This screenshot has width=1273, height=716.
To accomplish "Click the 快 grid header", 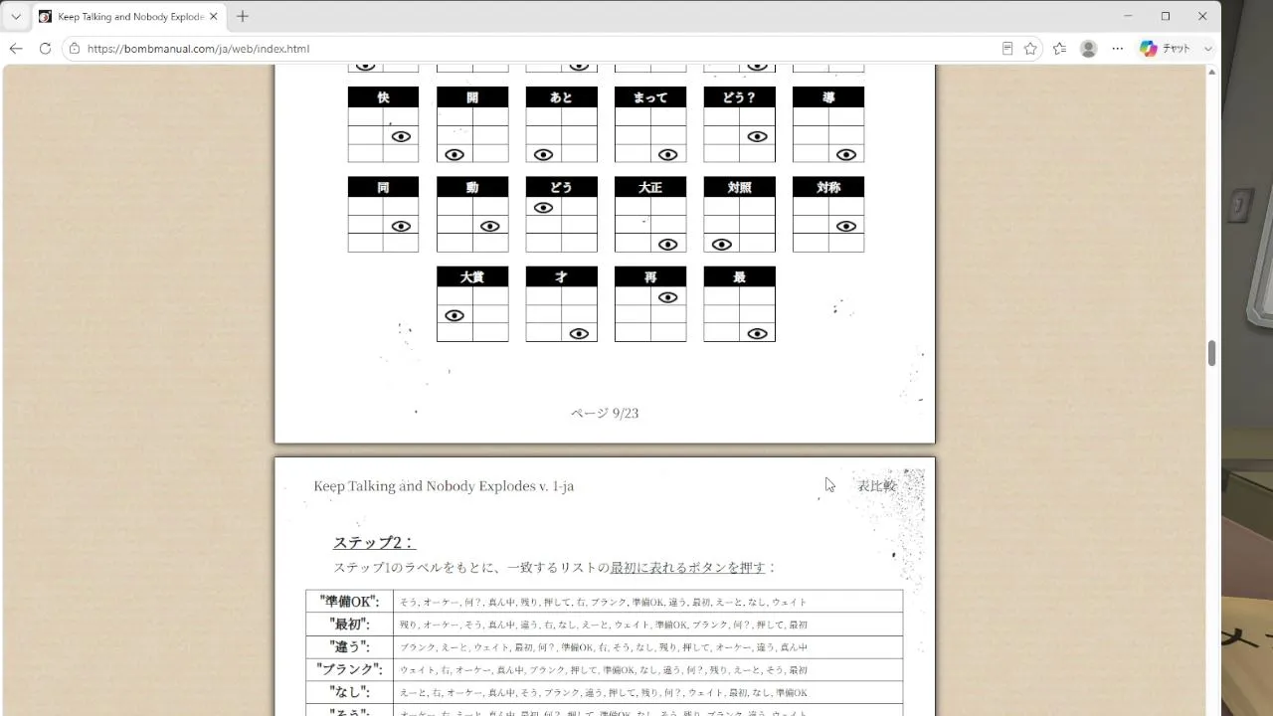I will pyautogui.click(x=383, y=97).
